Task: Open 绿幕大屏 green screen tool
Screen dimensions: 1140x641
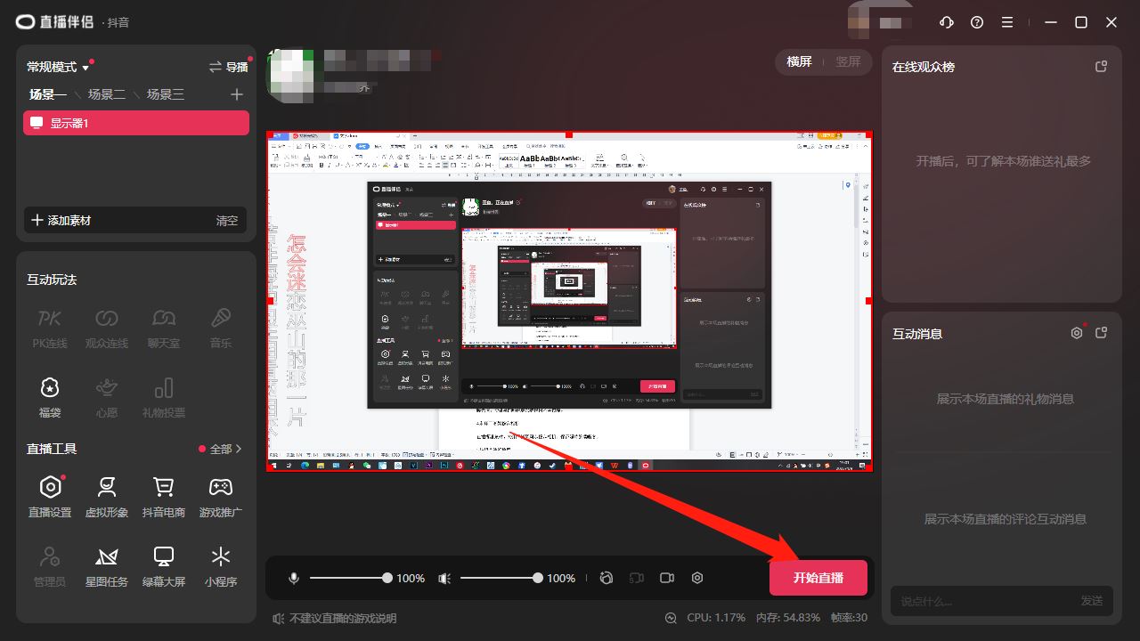Action: [x=164, y=566]
